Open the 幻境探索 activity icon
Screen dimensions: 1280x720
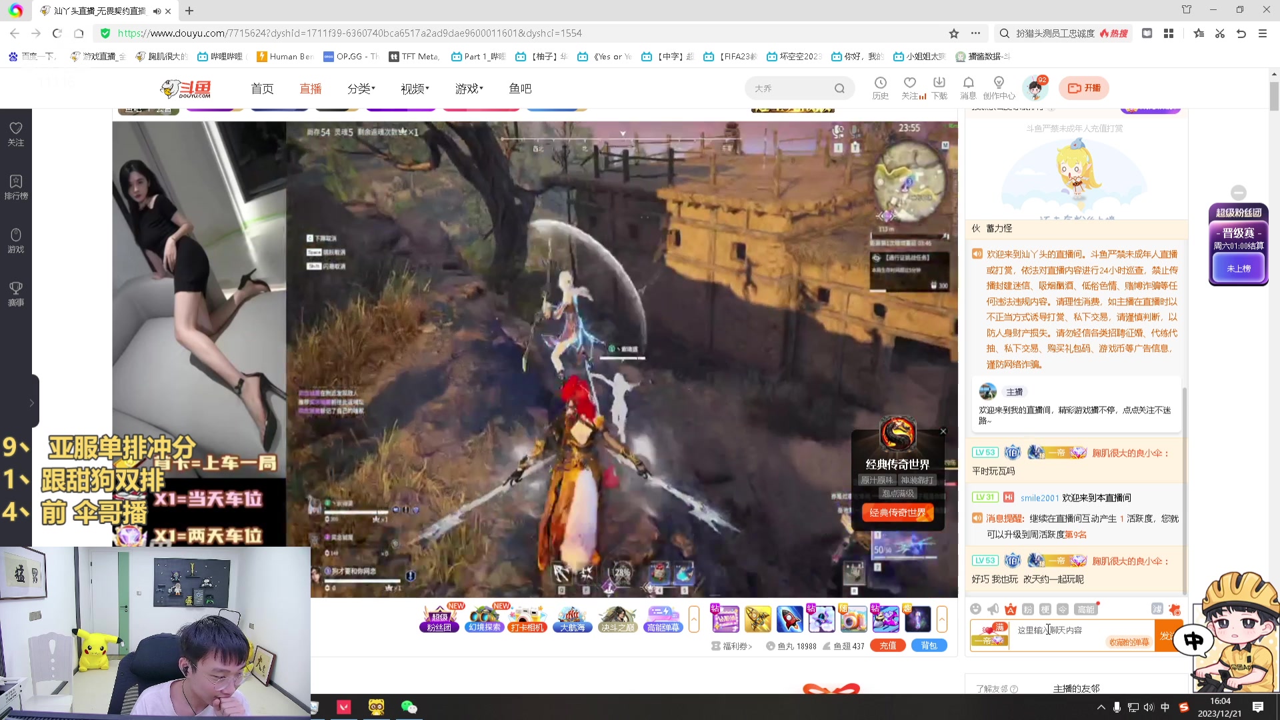click(485, 619)
